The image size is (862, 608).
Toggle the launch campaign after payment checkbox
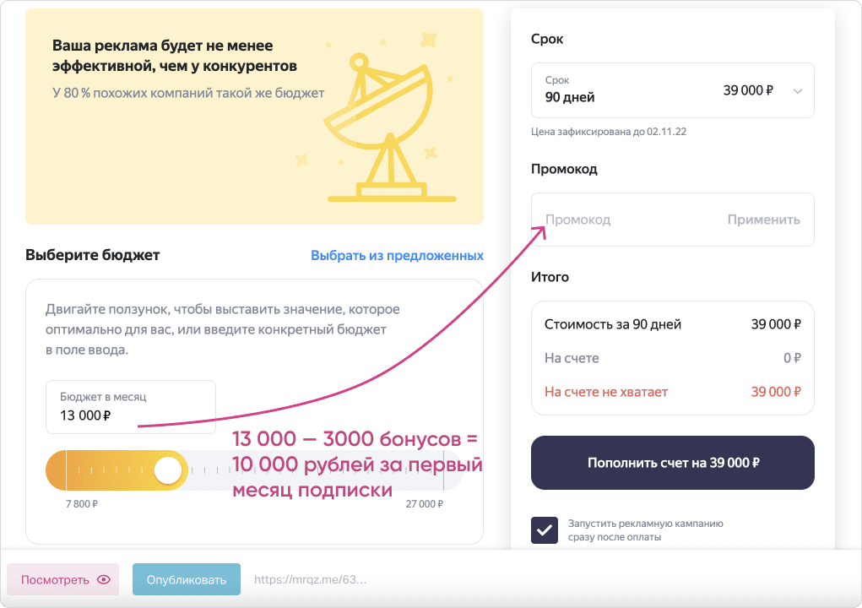pos(545,530)
